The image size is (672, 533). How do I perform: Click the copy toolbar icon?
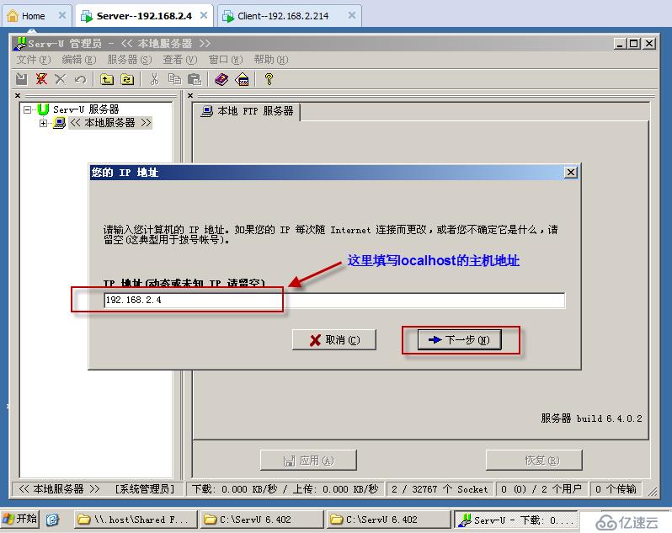[x=174, y=79]
